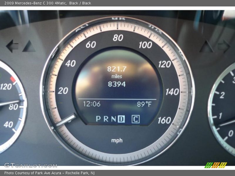The height and width of the screenshot is (176, 235).
Task: Click the needle of the left gauge
Action: pyautogui.click(x=10, y=103)
